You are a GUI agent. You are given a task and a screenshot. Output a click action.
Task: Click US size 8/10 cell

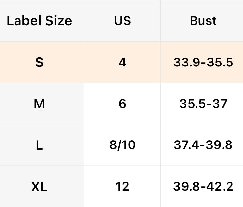click(x=122, y=145)
